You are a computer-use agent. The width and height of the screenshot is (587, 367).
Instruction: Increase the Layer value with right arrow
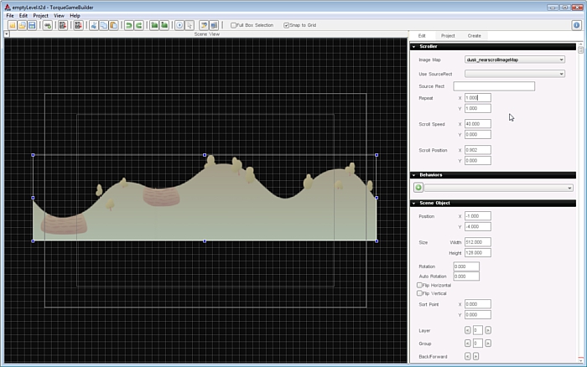487,330
